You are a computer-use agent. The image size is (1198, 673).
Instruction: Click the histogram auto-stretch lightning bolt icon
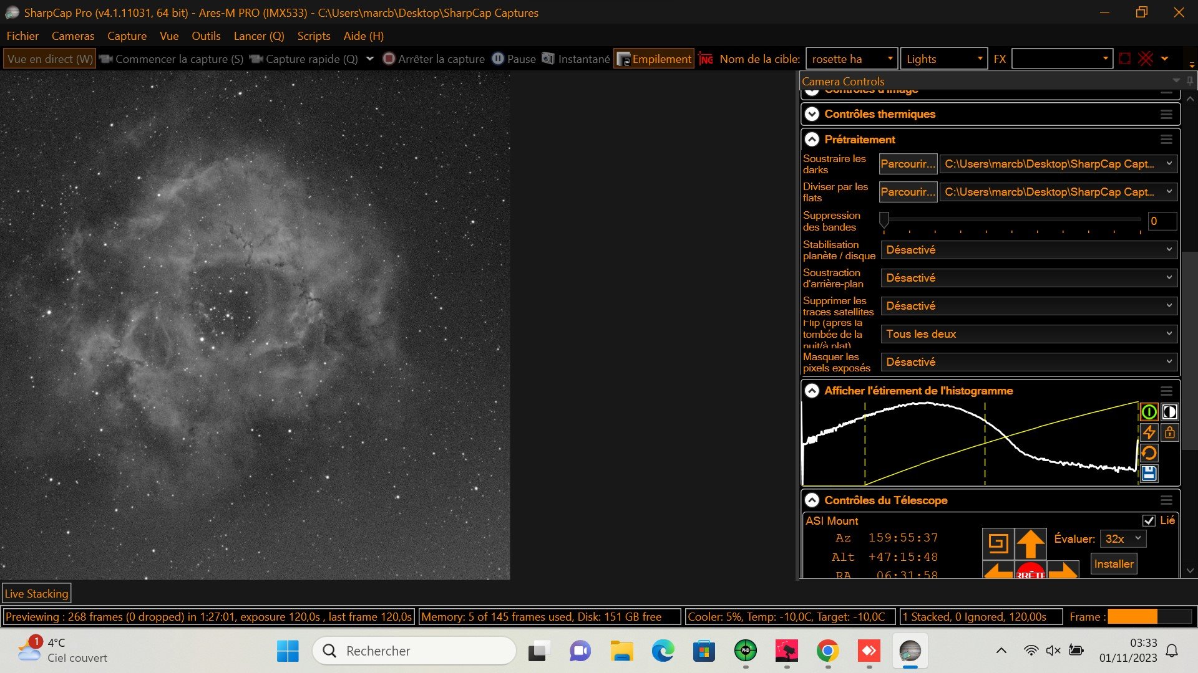tap(1149, 432)
